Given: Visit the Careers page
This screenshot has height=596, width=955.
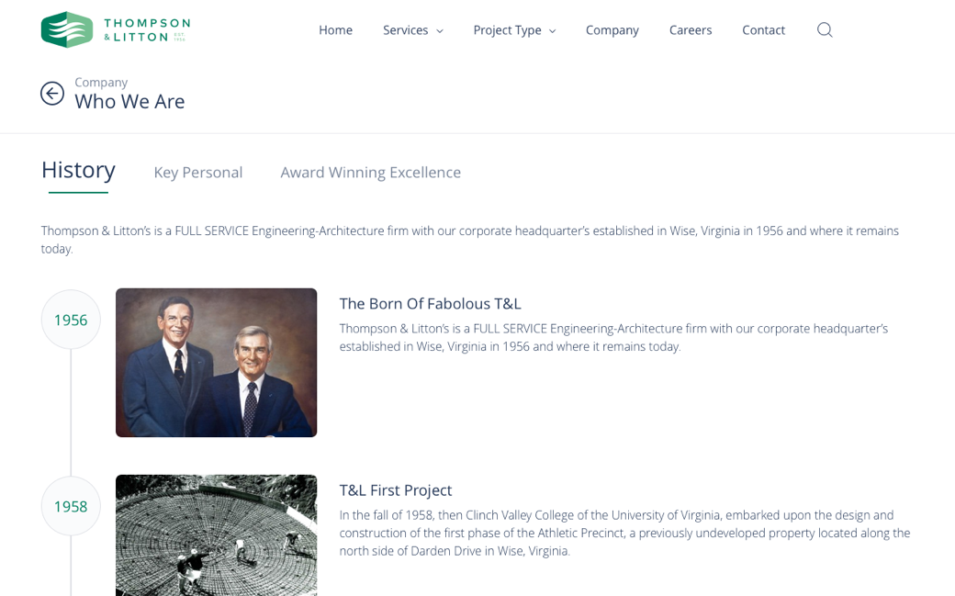Looking at the screenshot, I should pyautogui.click(x=691, y=30).
